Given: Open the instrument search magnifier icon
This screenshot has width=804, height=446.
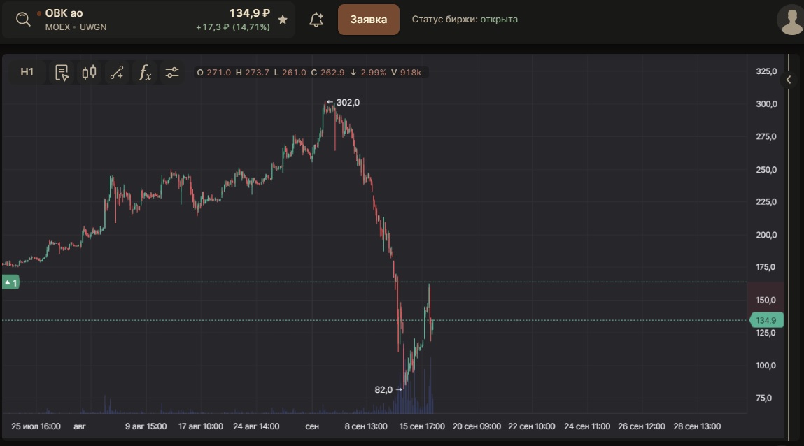Looking at the screenshot, I should click(23, 20).
